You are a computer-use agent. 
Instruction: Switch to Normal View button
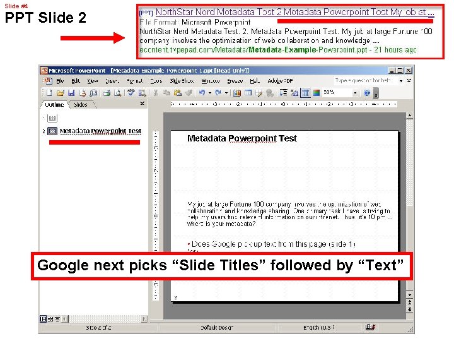43,319
